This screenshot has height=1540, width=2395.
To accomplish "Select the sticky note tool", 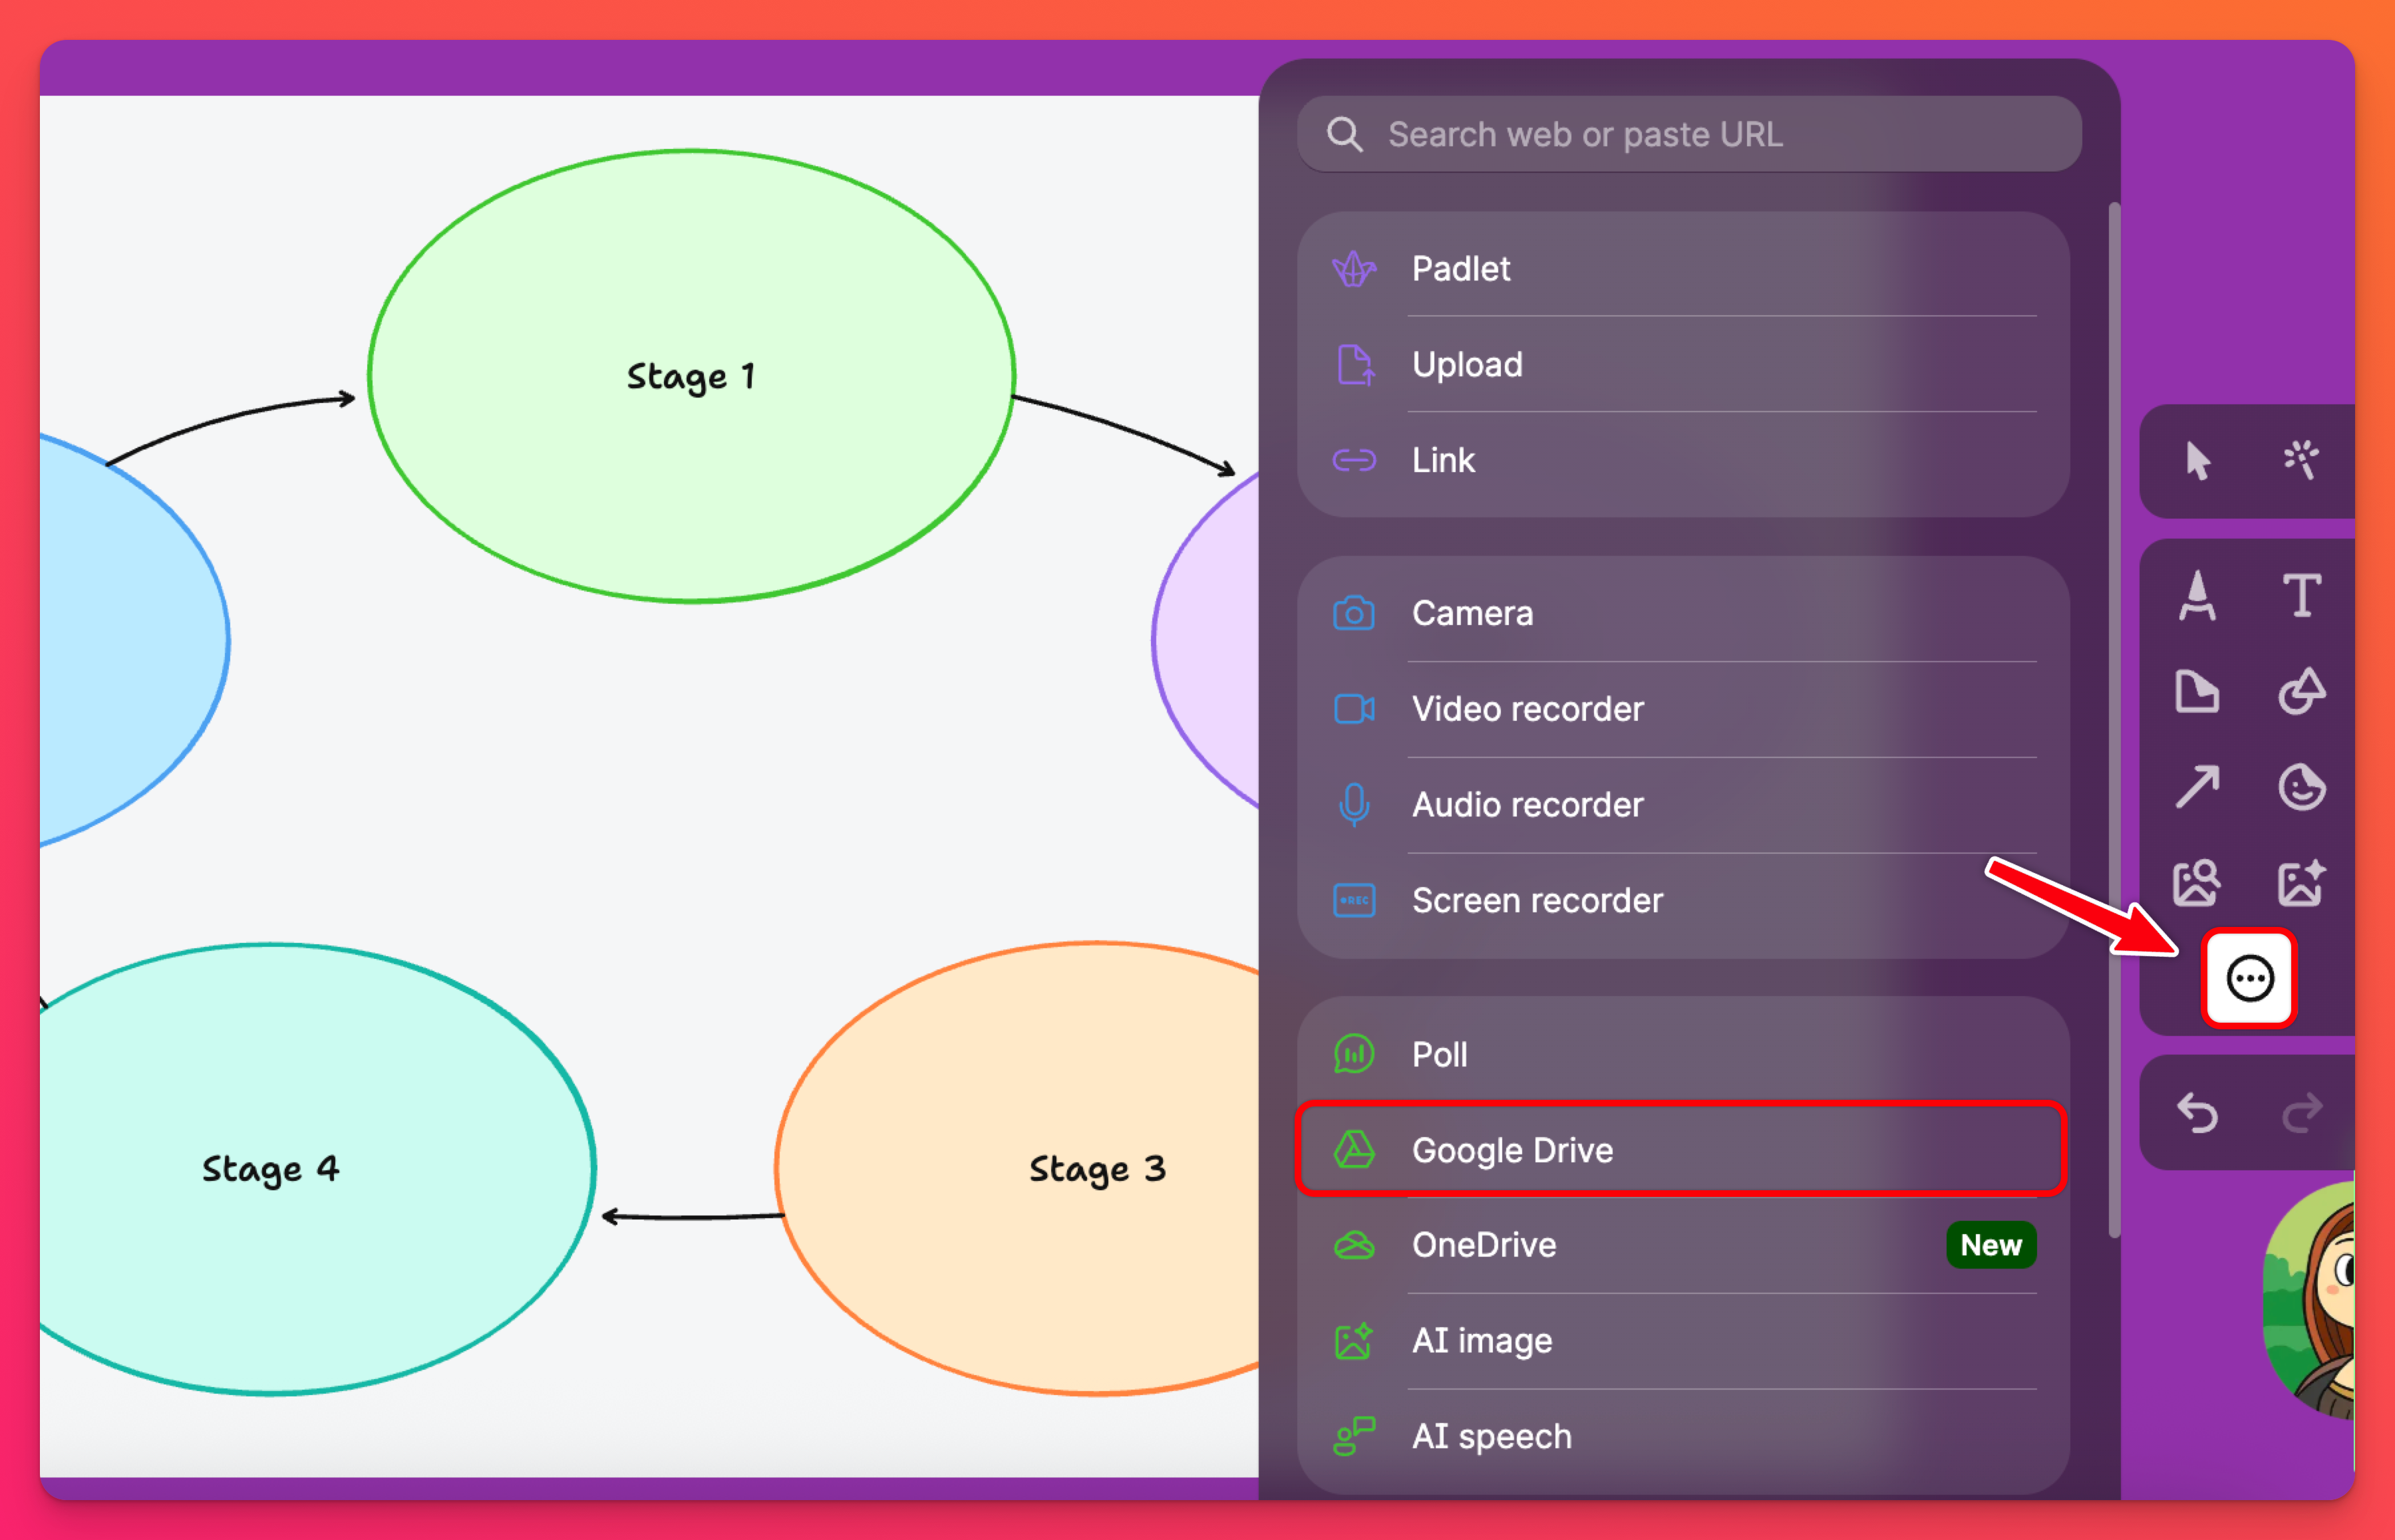I will click(x=2197, y=691).
